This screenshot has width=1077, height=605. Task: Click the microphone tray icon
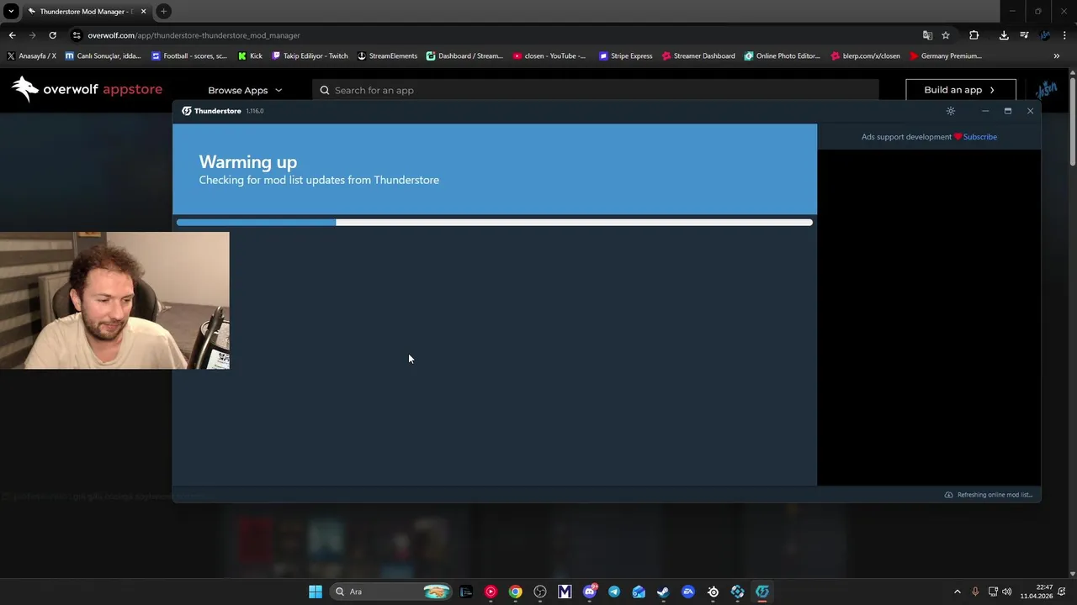click(975, 592)
